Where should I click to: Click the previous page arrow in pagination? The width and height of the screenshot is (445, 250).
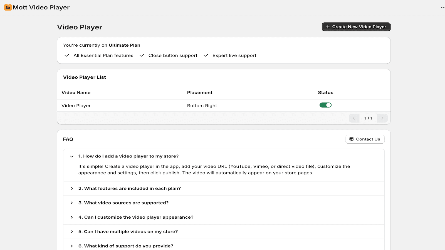(354, 118)
